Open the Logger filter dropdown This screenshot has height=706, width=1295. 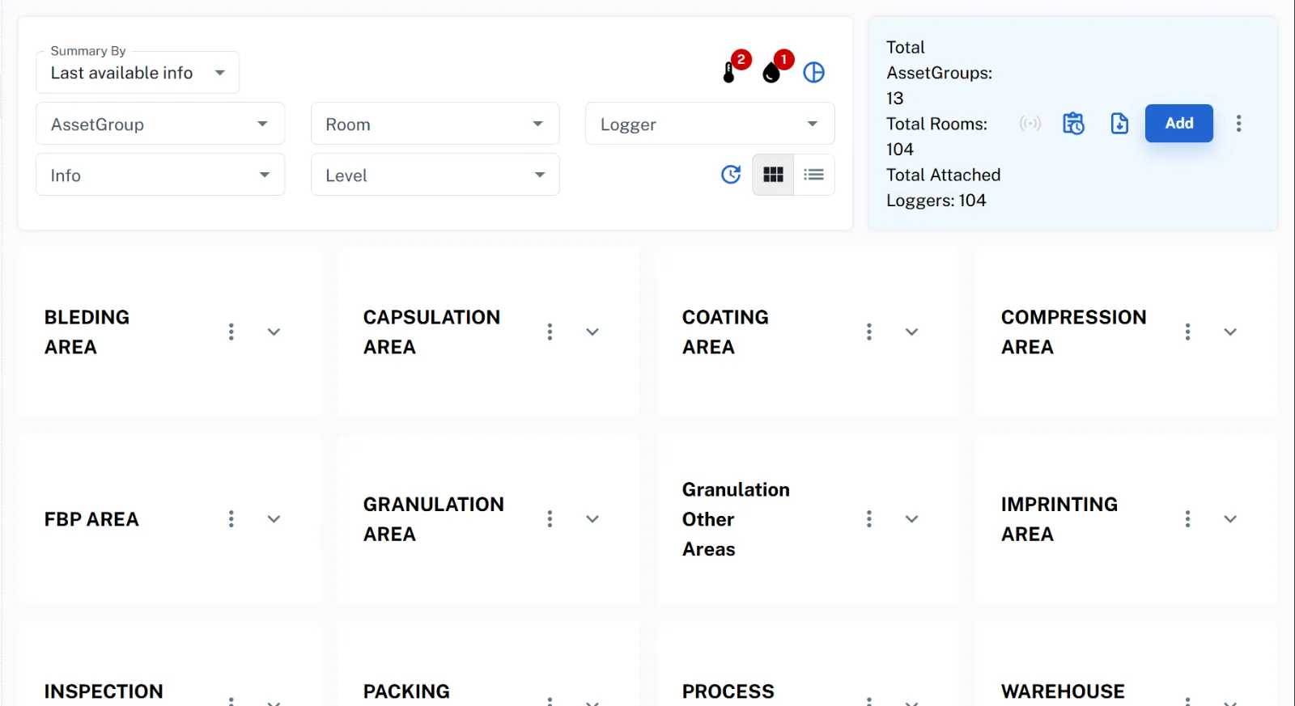710,124
